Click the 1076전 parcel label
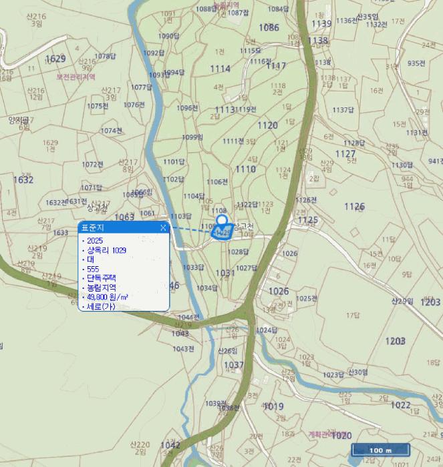This screenshot has width=443, height=467. pyautogui.click(x=134, y=105)
